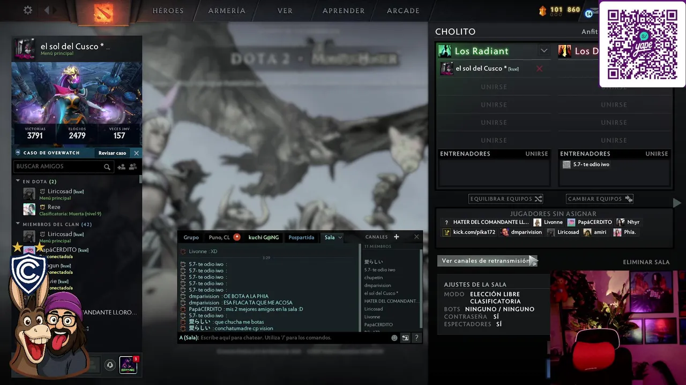
Task: Open the Arcade menu
Action: coord(403,11)
